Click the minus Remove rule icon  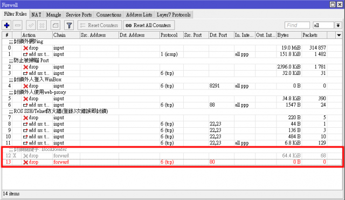click(18, 25)
